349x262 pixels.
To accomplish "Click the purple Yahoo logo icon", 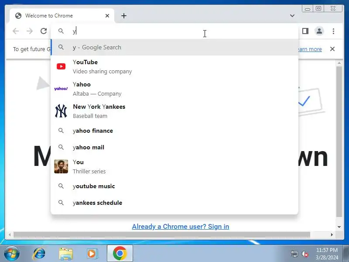I will point(61,89).
